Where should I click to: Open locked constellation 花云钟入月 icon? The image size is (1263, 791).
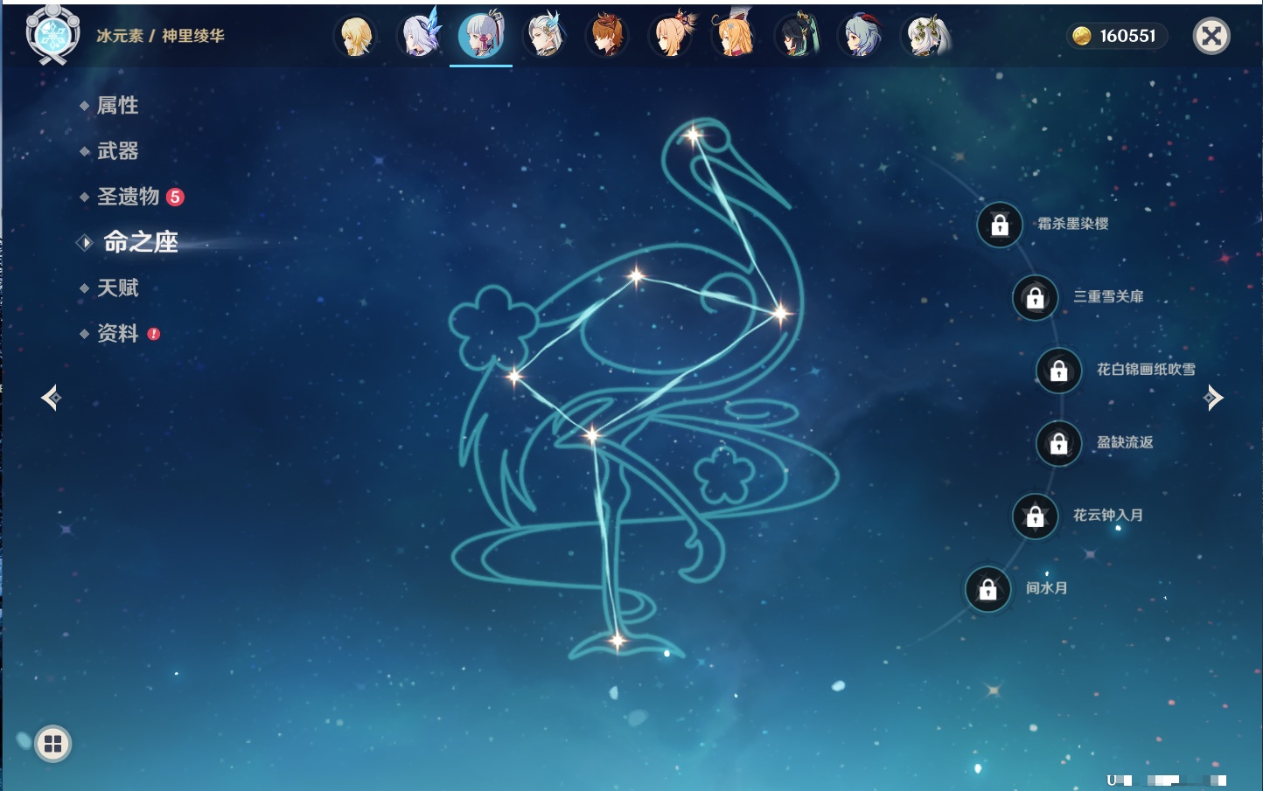(x=1035, y=517)
